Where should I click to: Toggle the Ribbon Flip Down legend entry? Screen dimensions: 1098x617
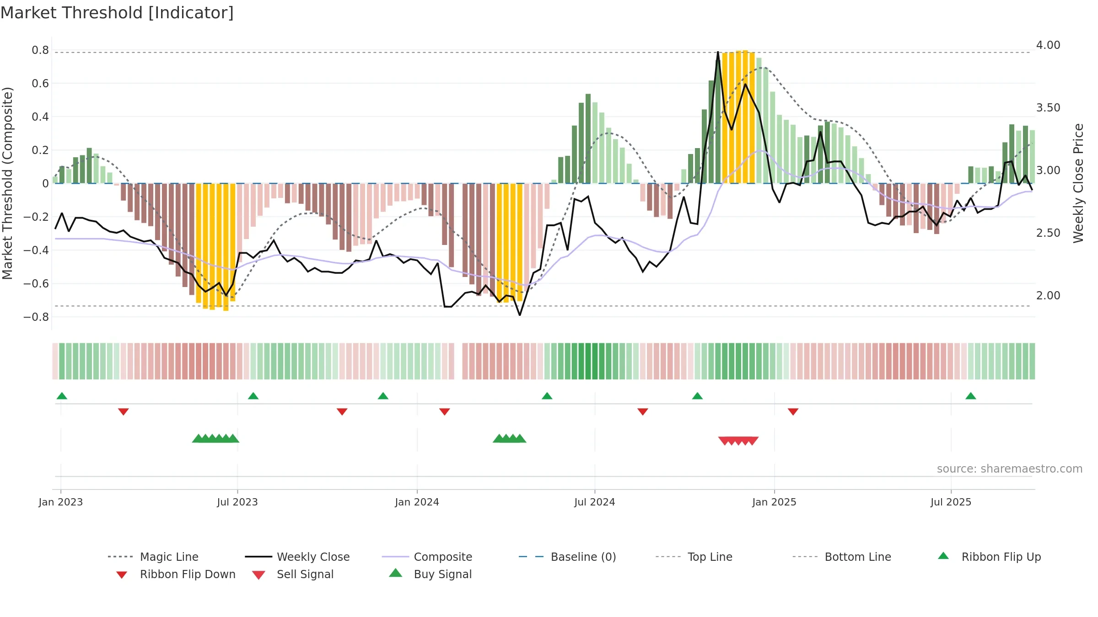click(175, 574)
